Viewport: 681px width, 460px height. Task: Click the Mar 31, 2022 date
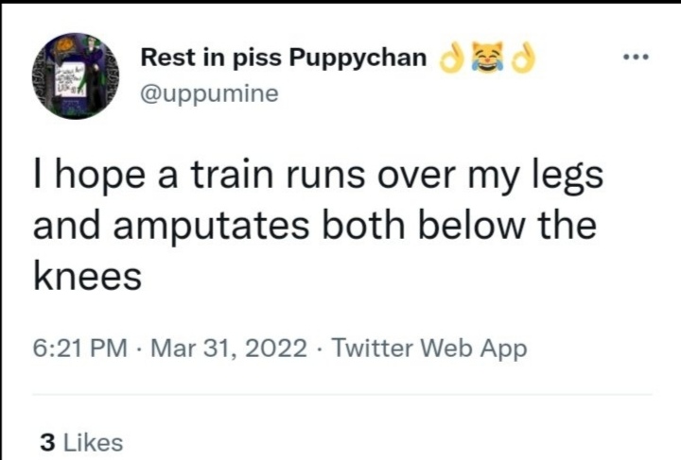(x=229, y=349)
